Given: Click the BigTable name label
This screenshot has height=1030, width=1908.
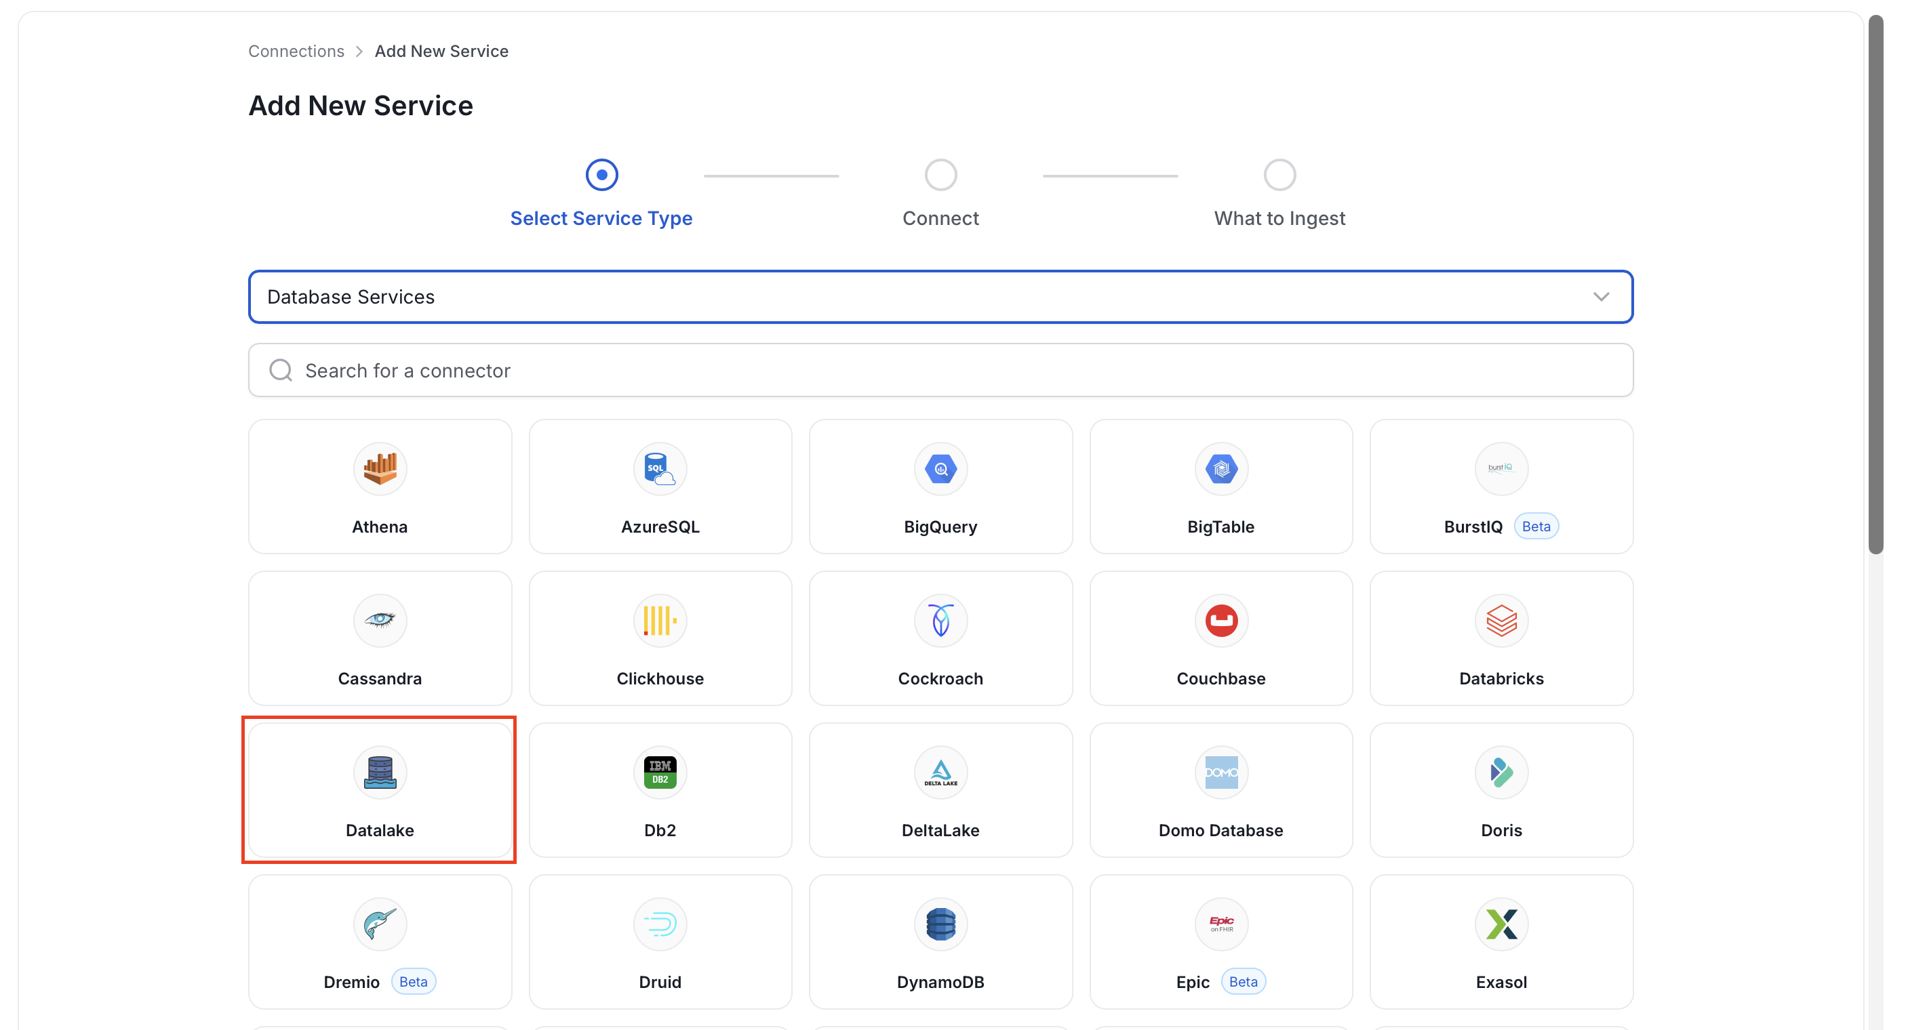Looking at the screenshot, I should 1221,527.
